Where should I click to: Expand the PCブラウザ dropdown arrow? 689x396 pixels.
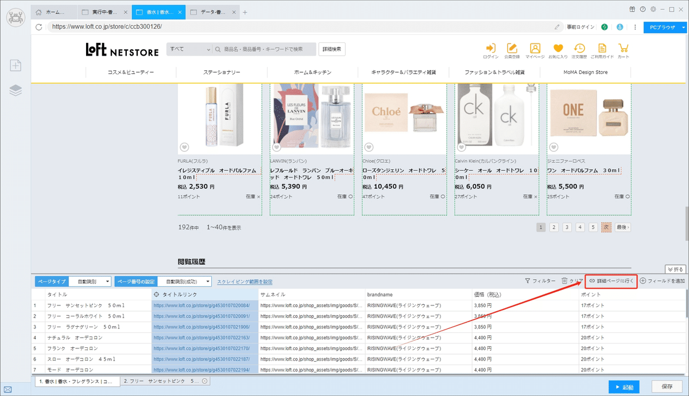pos(683,26)
